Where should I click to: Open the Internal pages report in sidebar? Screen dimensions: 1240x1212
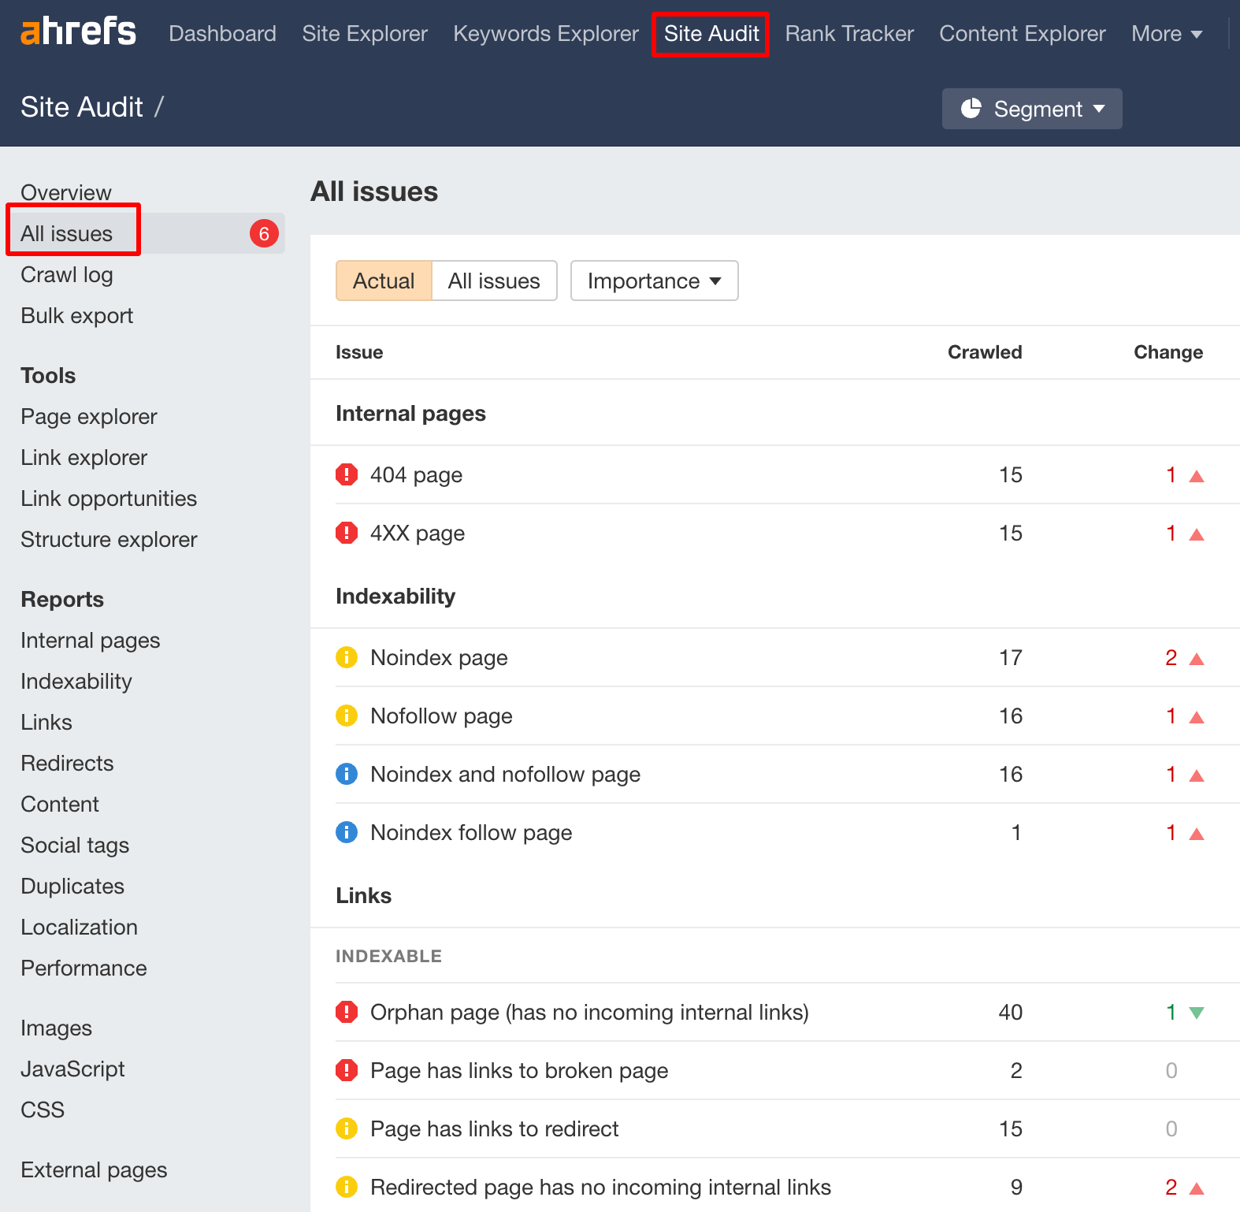point(91,640)
